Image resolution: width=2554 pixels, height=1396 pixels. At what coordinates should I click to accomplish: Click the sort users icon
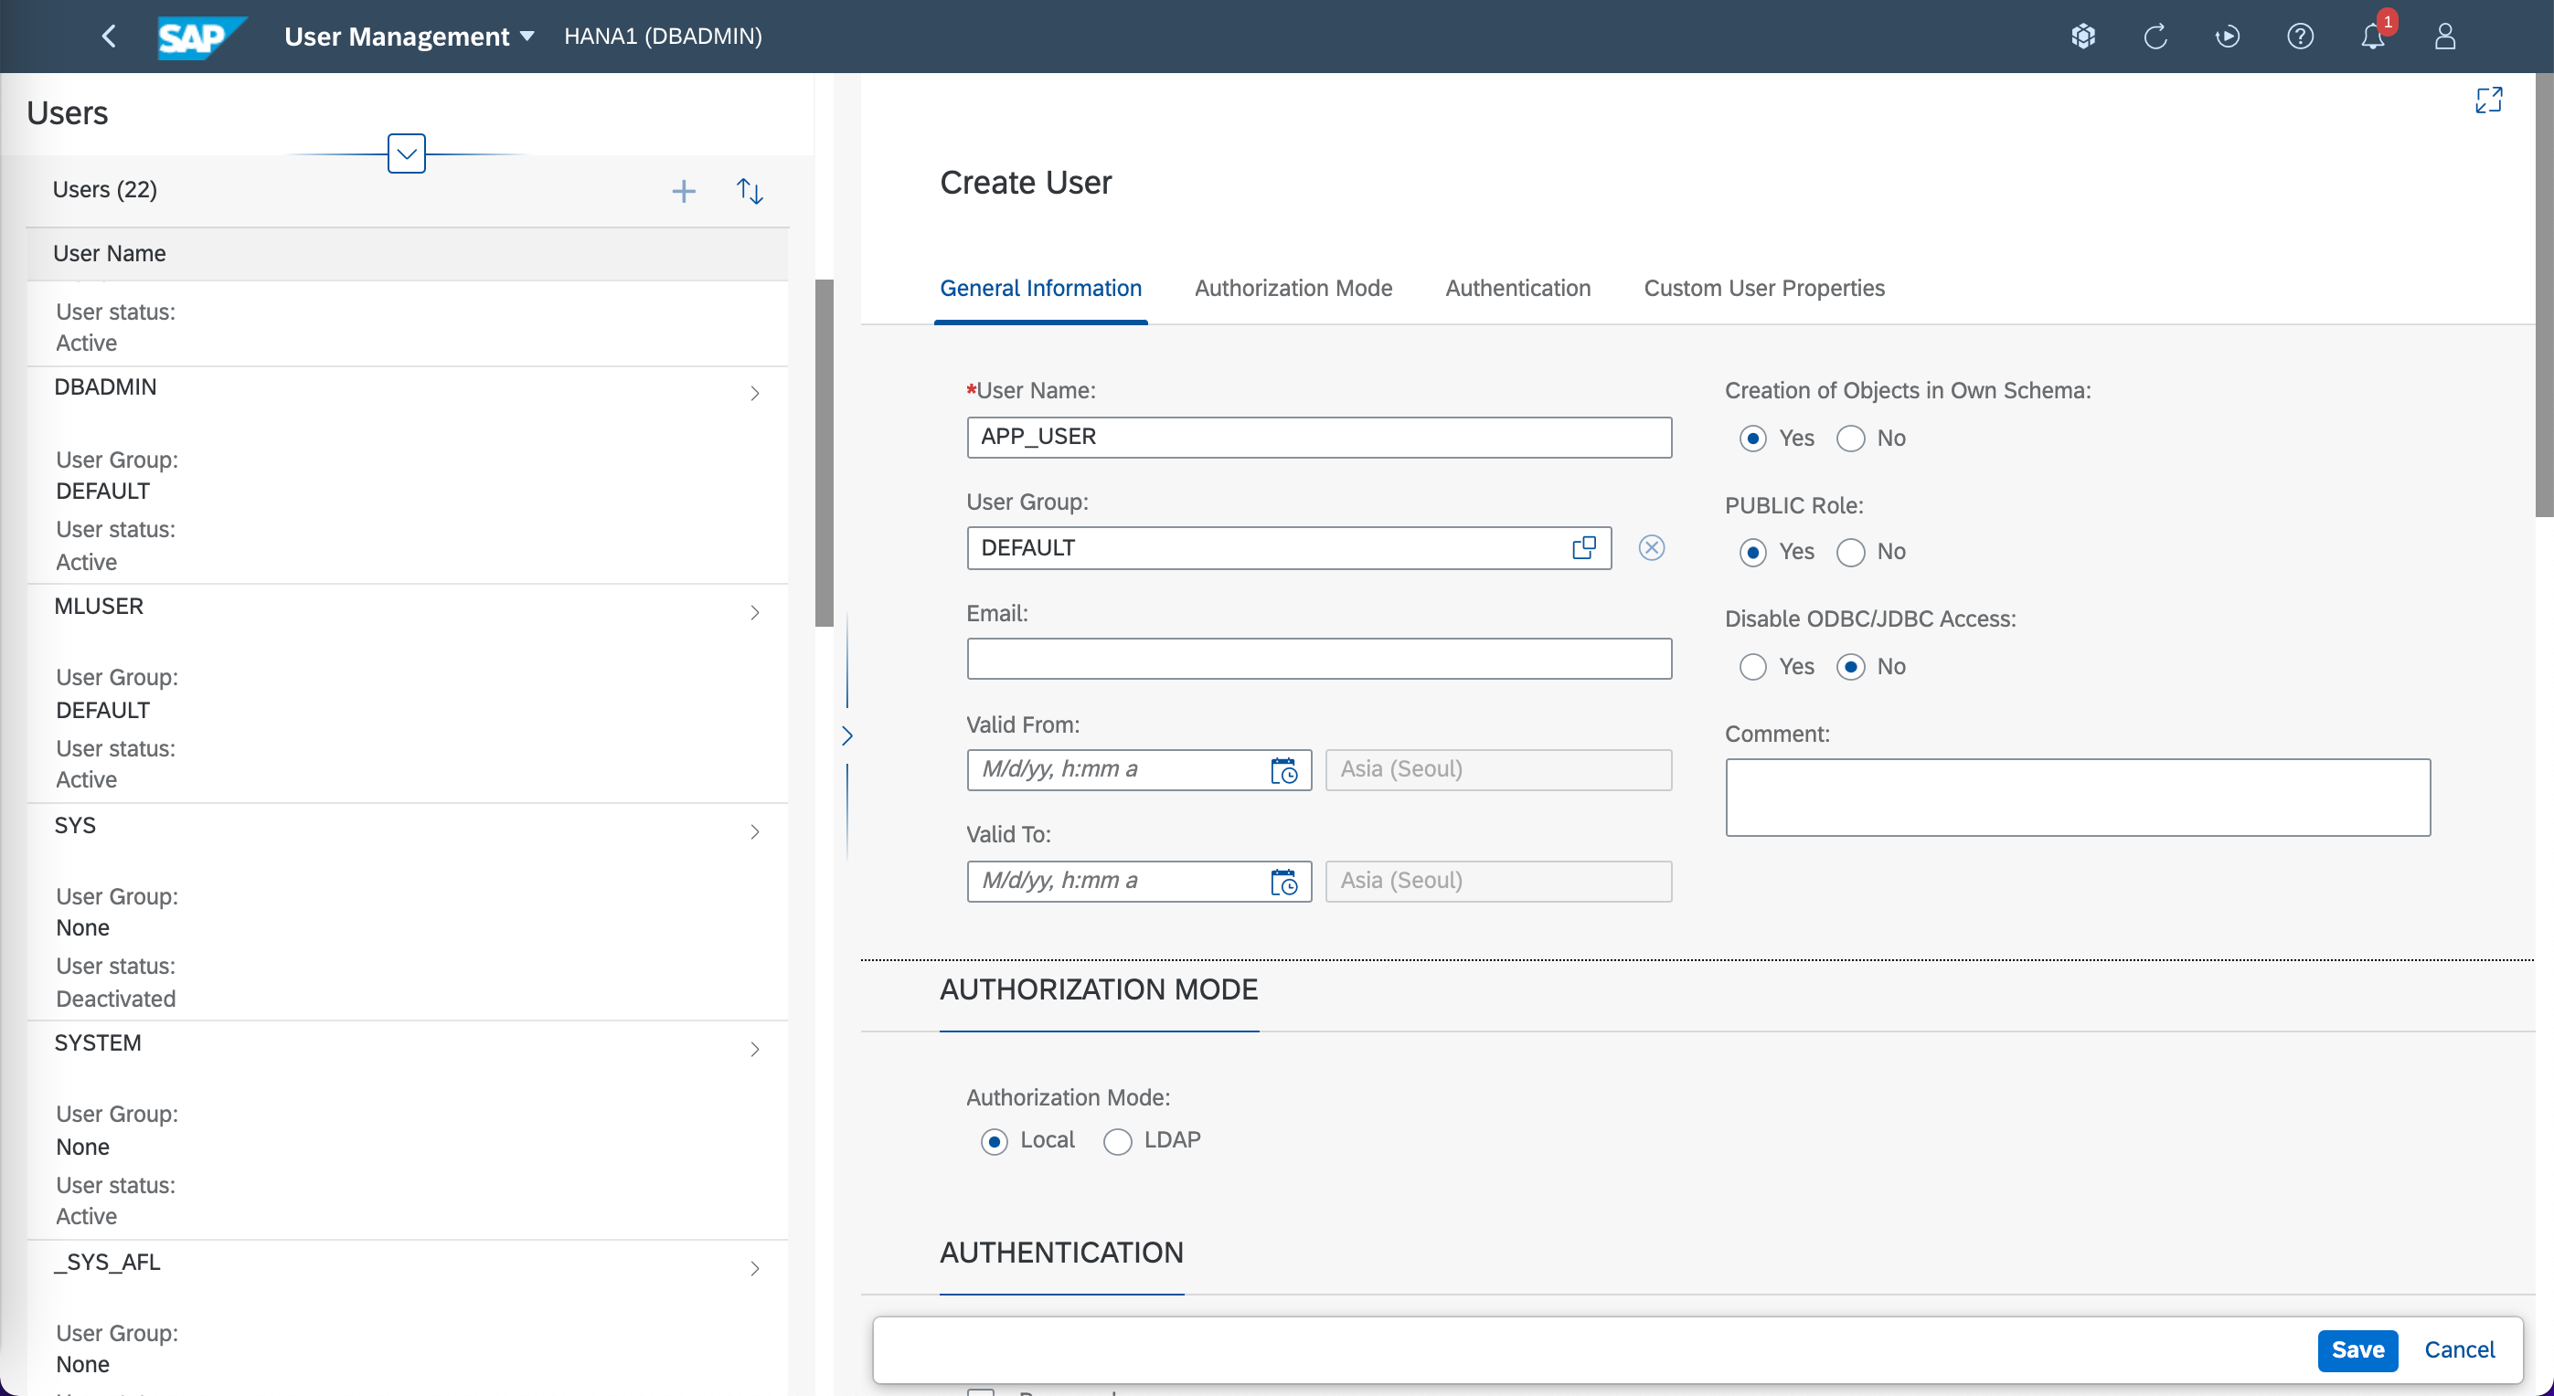[750, 191]
